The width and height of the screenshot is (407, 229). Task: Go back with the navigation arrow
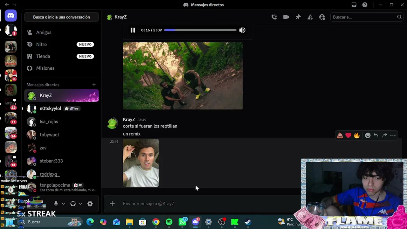(7, 5)
